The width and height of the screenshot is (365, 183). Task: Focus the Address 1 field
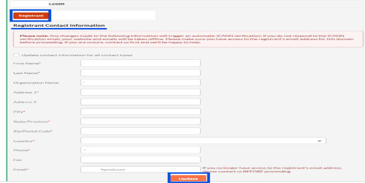[x=140, y=92]
